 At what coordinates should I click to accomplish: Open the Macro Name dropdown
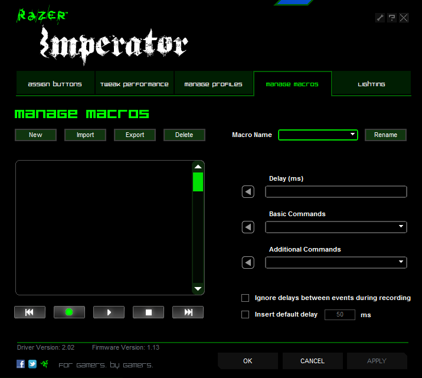[x=318, y=135]
